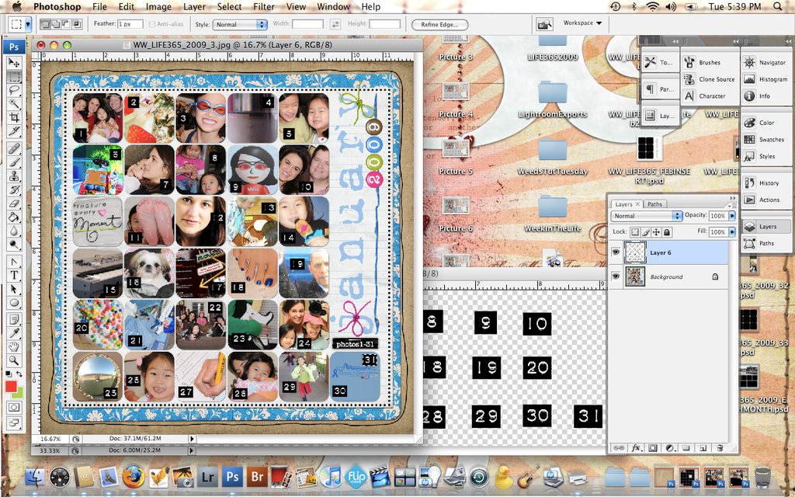Toggle Background layer visibility eye

click(x=616, y=276)
